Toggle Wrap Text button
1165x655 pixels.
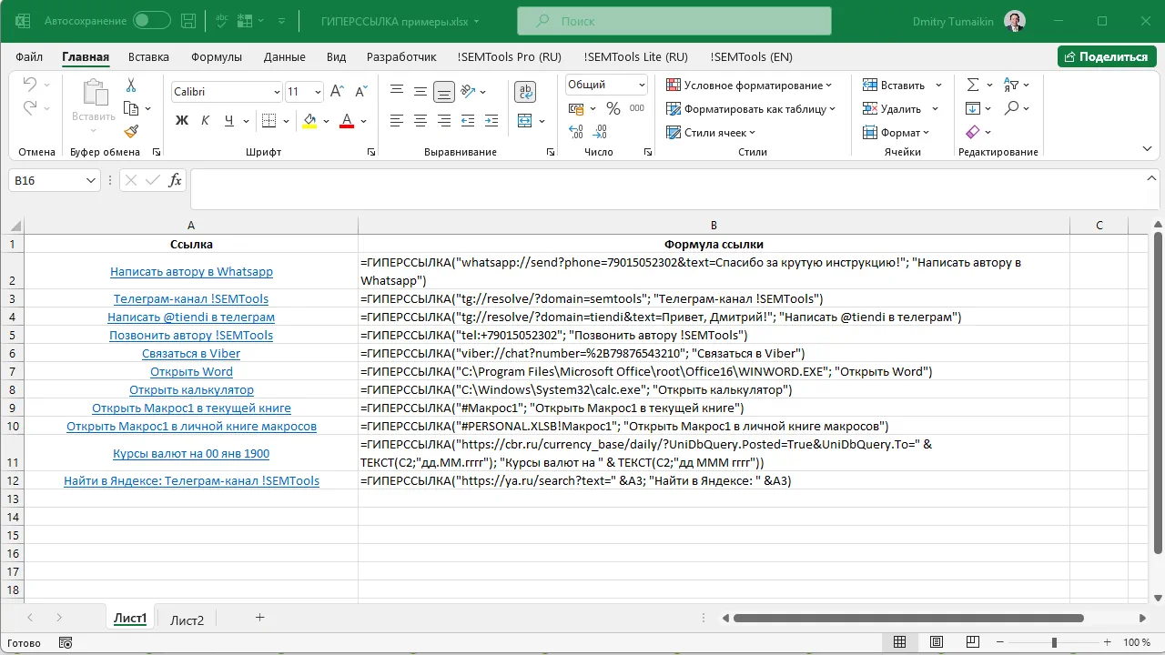525,91
